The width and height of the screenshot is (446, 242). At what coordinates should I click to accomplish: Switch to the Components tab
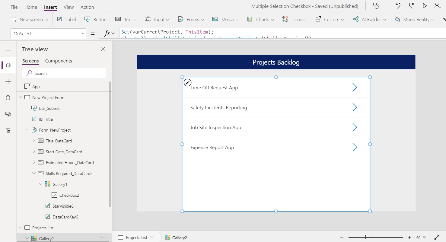(x=58, y=61)
